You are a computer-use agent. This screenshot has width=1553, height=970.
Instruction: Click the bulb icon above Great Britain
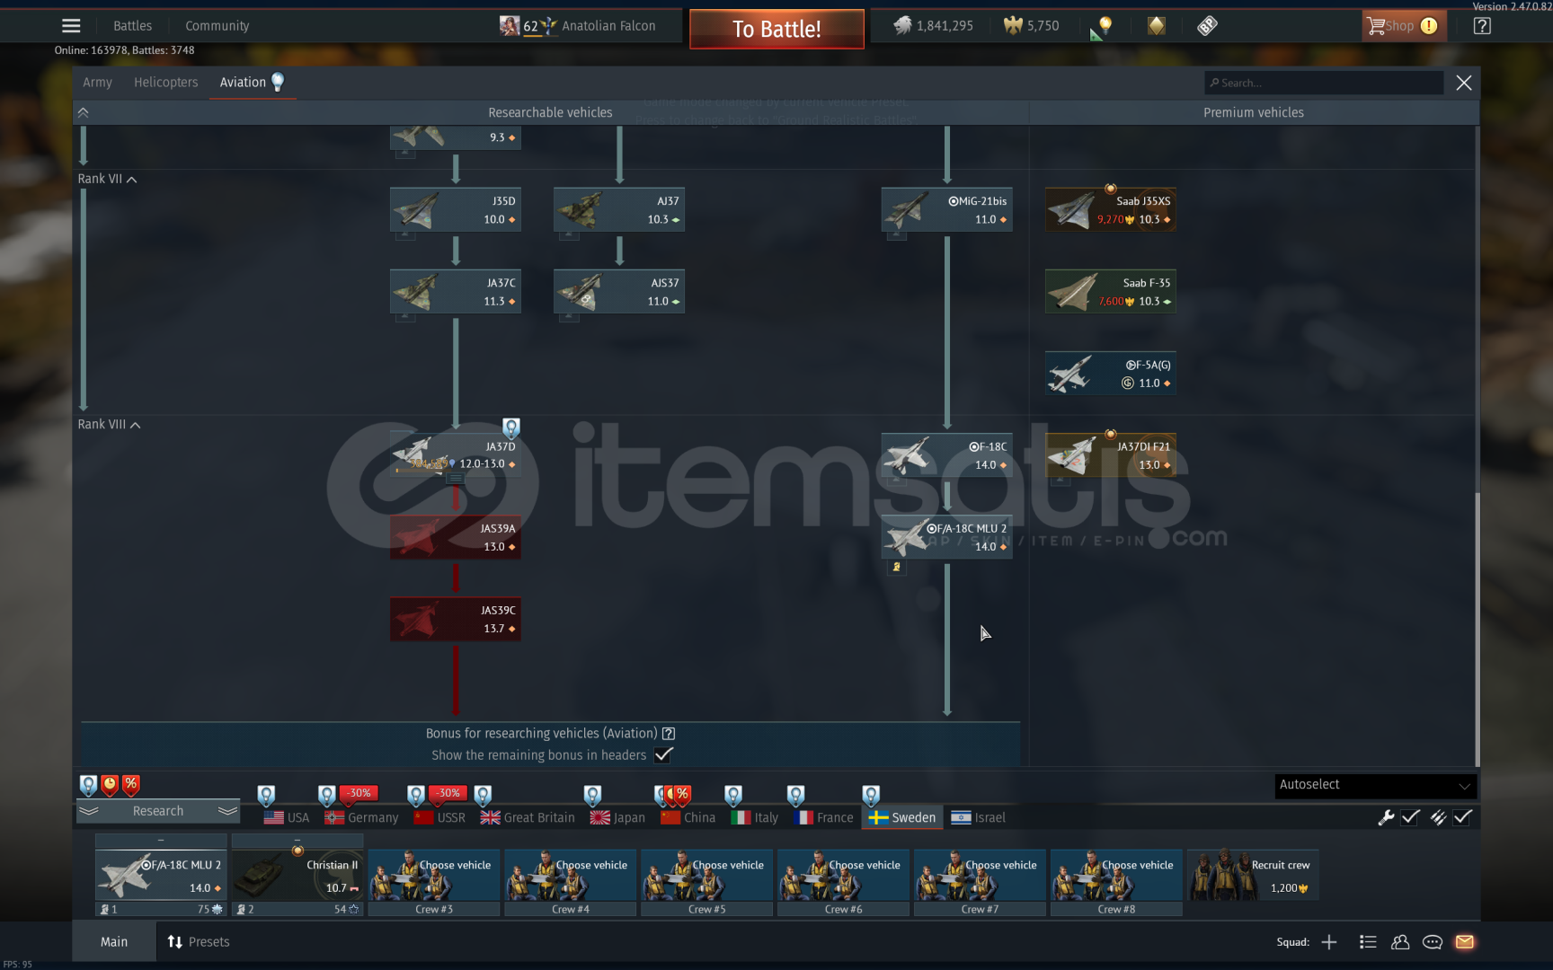[x=483, y=795]
